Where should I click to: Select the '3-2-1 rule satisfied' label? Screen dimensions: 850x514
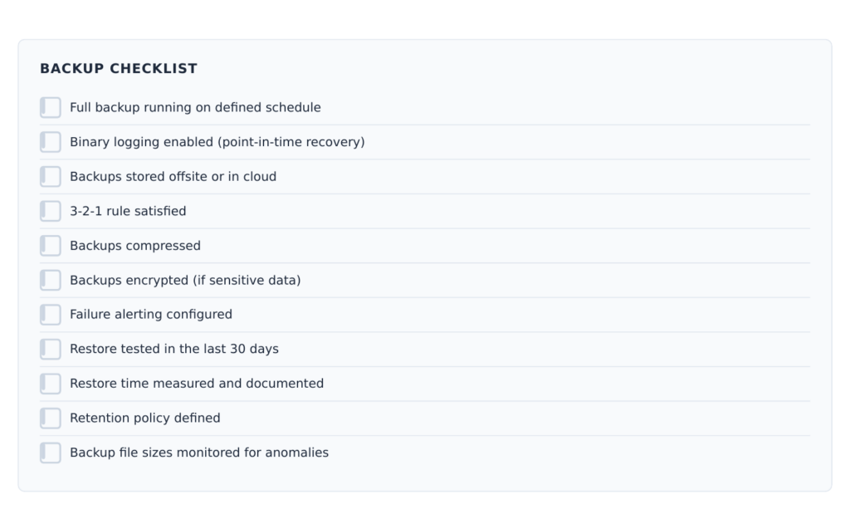pos(128,211)
